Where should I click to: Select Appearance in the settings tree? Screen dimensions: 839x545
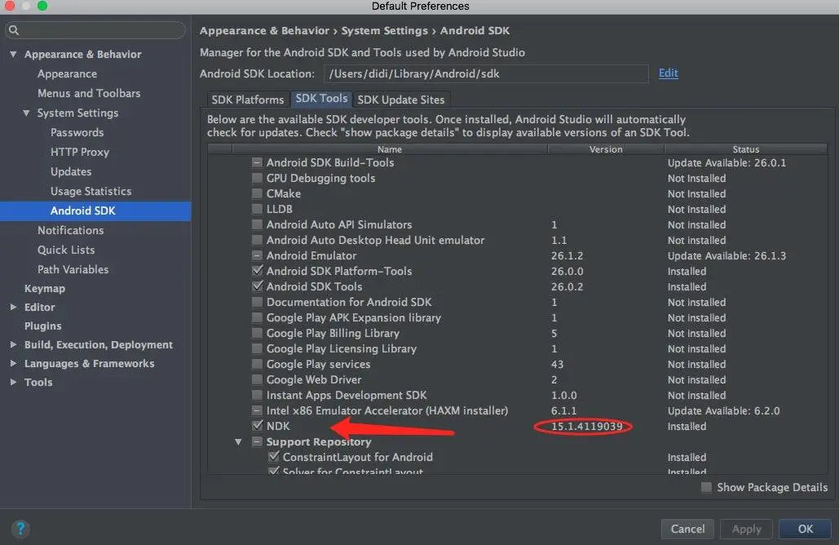(68, 74)
